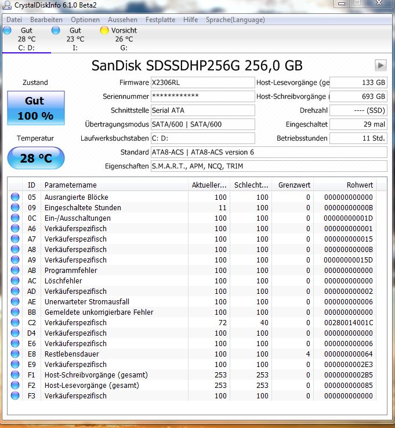The width and height of the screenshot is (395, 428).
Task: Click status icon of AE Unerwarteter Stromausfall
Action: 15,301
